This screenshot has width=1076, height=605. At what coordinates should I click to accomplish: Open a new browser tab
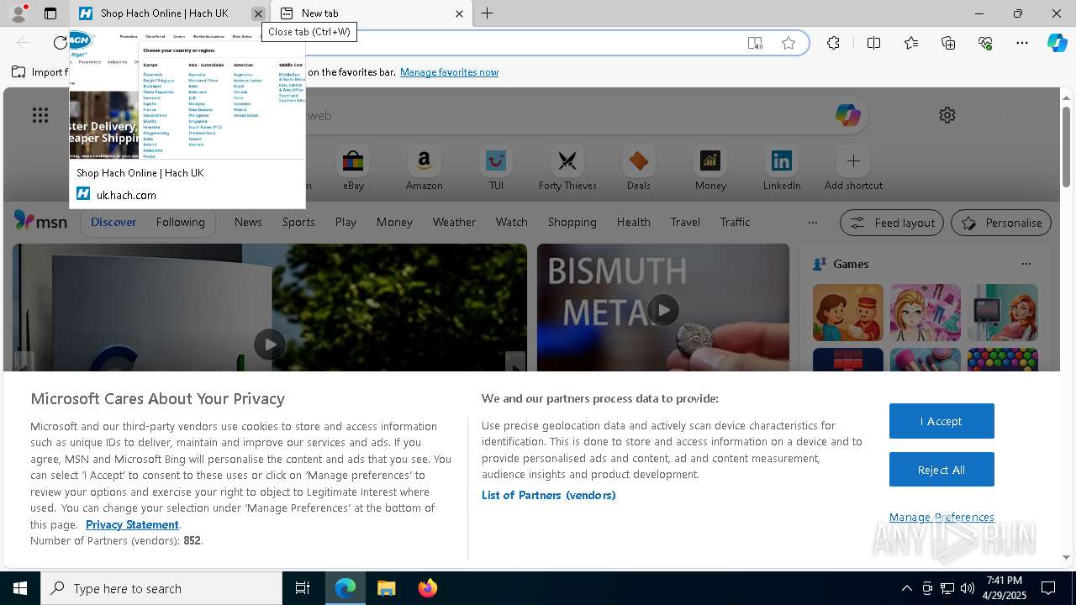coord(488,13)
